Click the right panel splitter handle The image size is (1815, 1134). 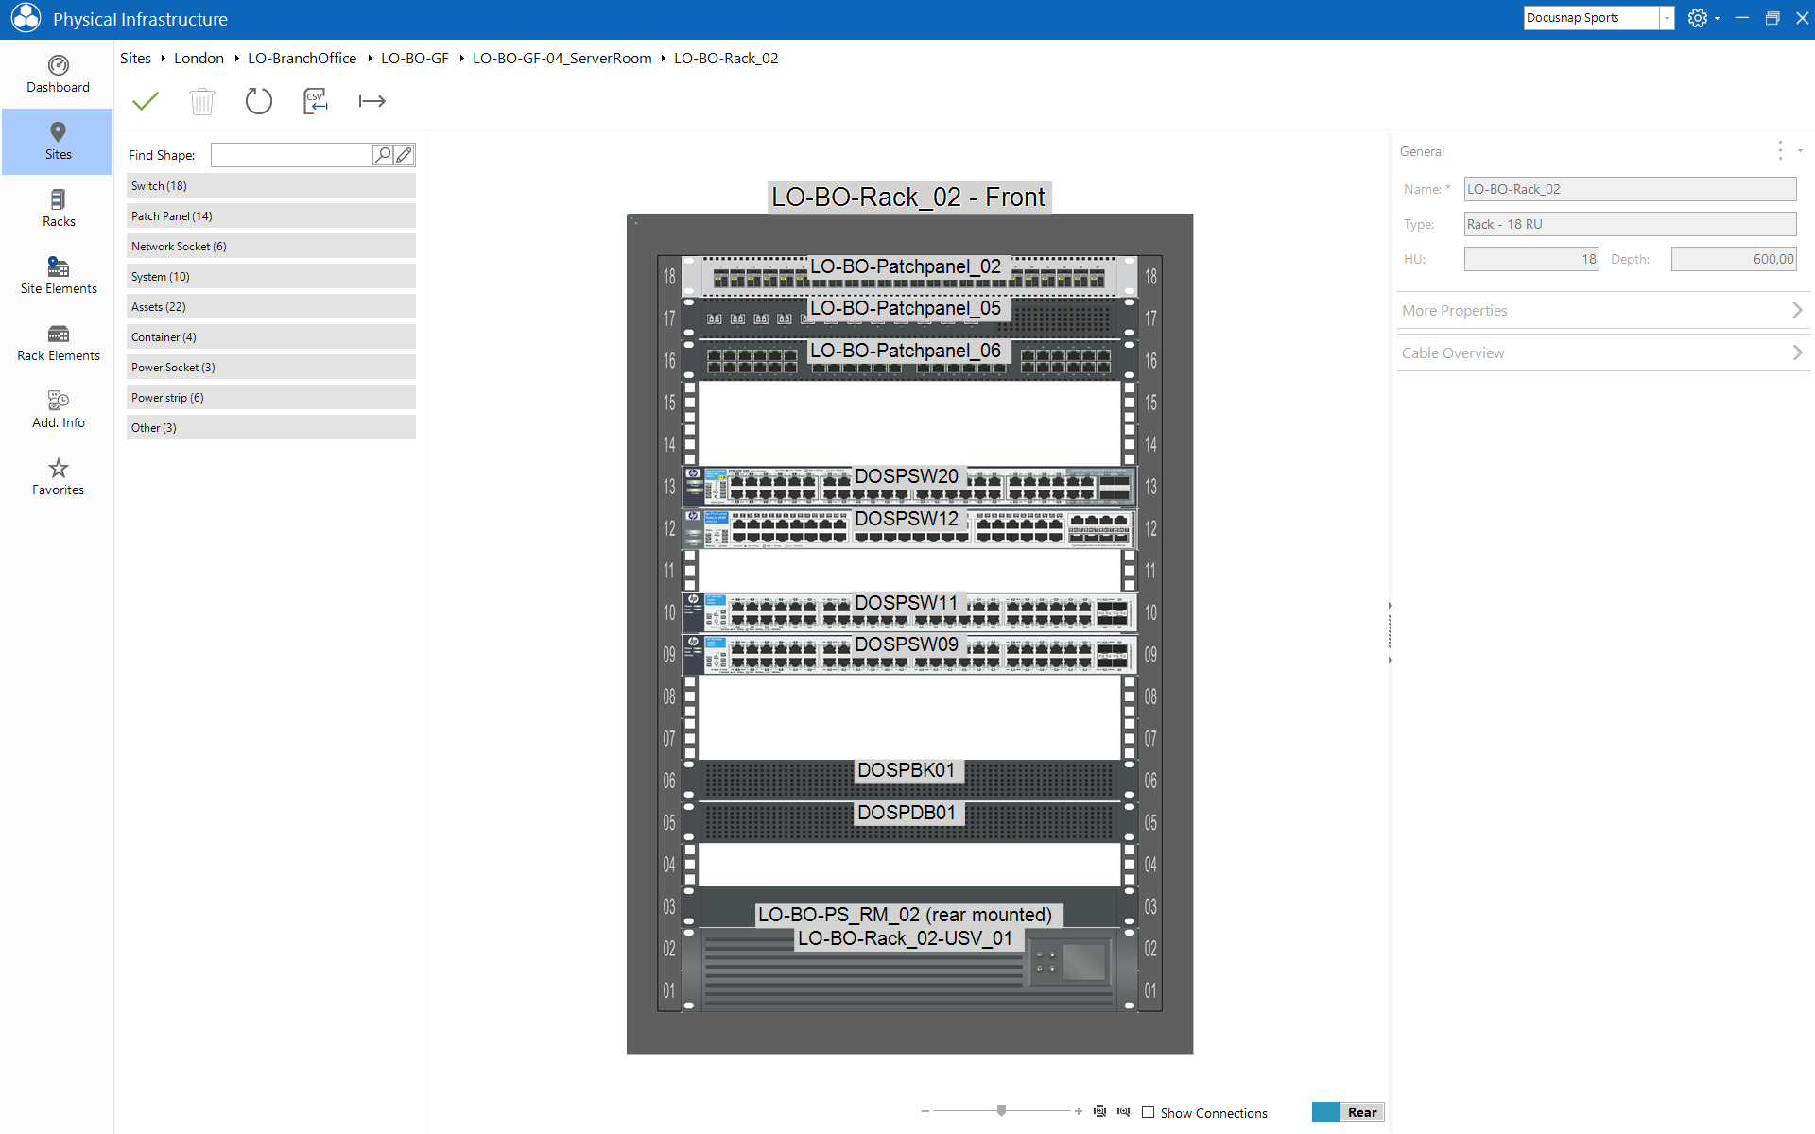point(1390,632)
